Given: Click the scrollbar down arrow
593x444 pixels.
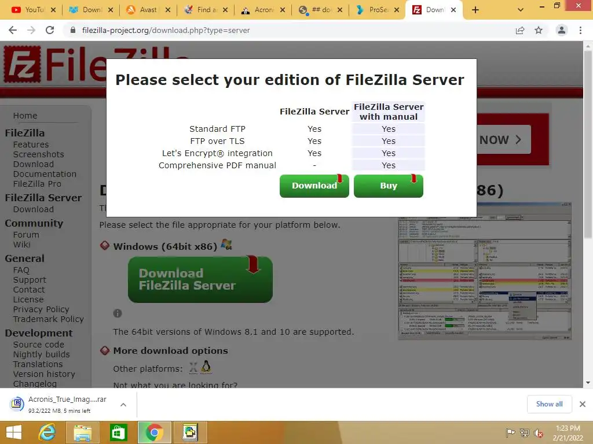Looking at the screenshot, I should tap(588, 383).
